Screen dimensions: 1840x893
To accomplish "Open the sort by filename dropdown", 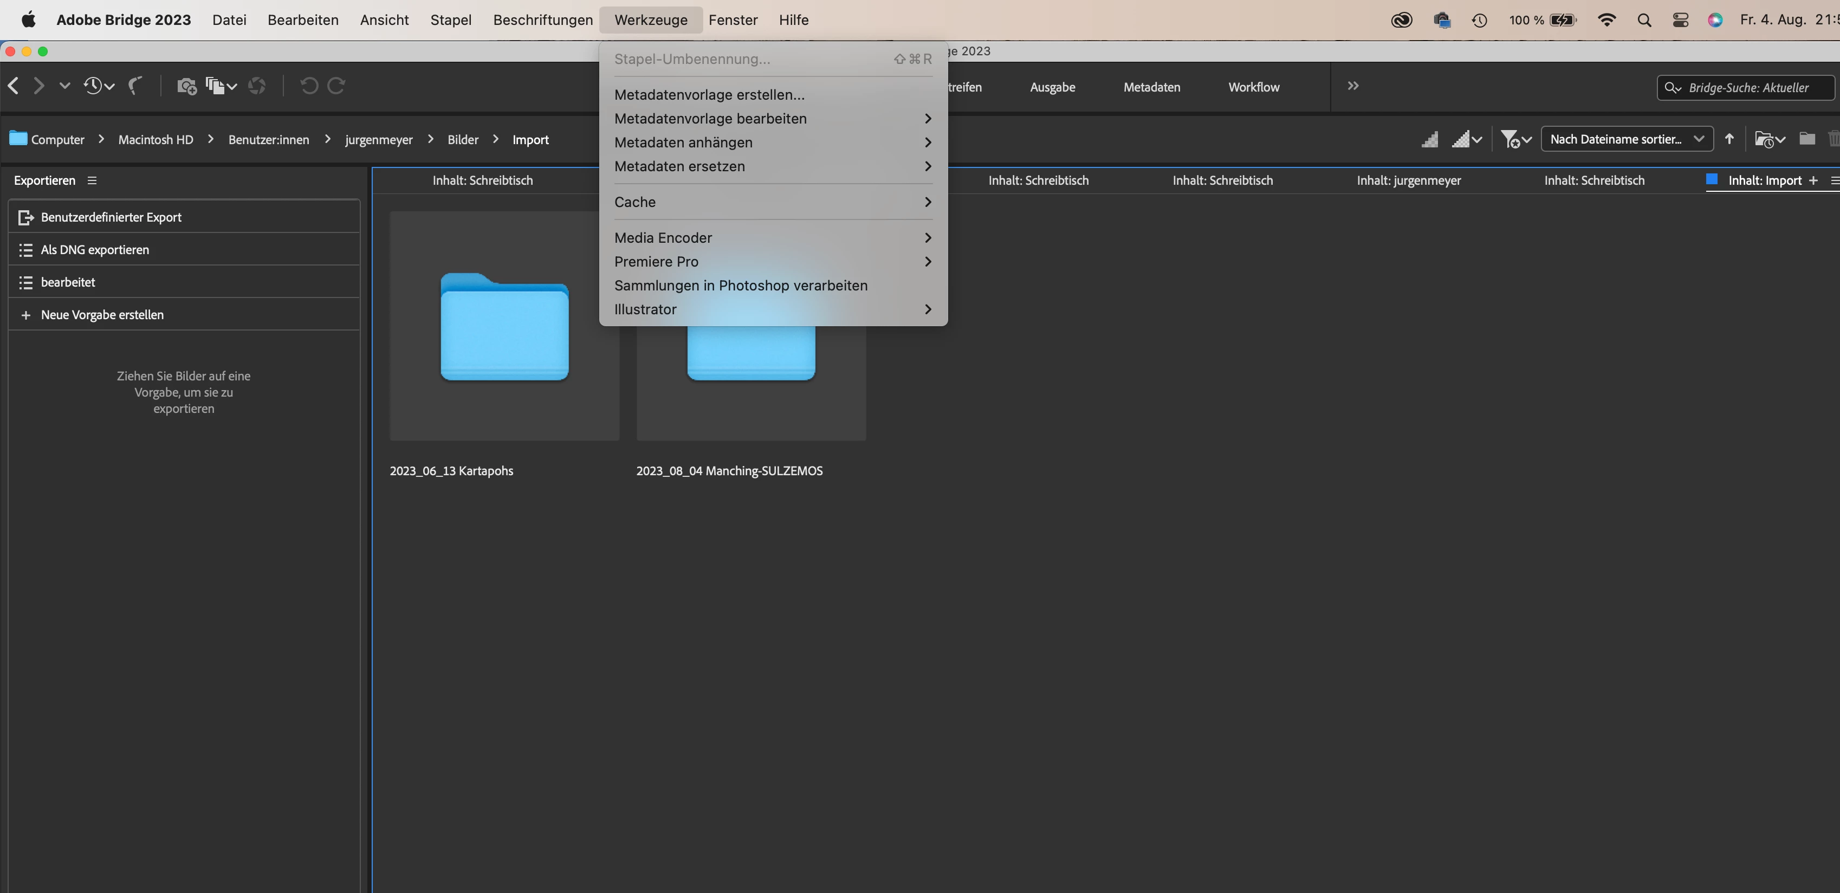I will pos(1627,139).
